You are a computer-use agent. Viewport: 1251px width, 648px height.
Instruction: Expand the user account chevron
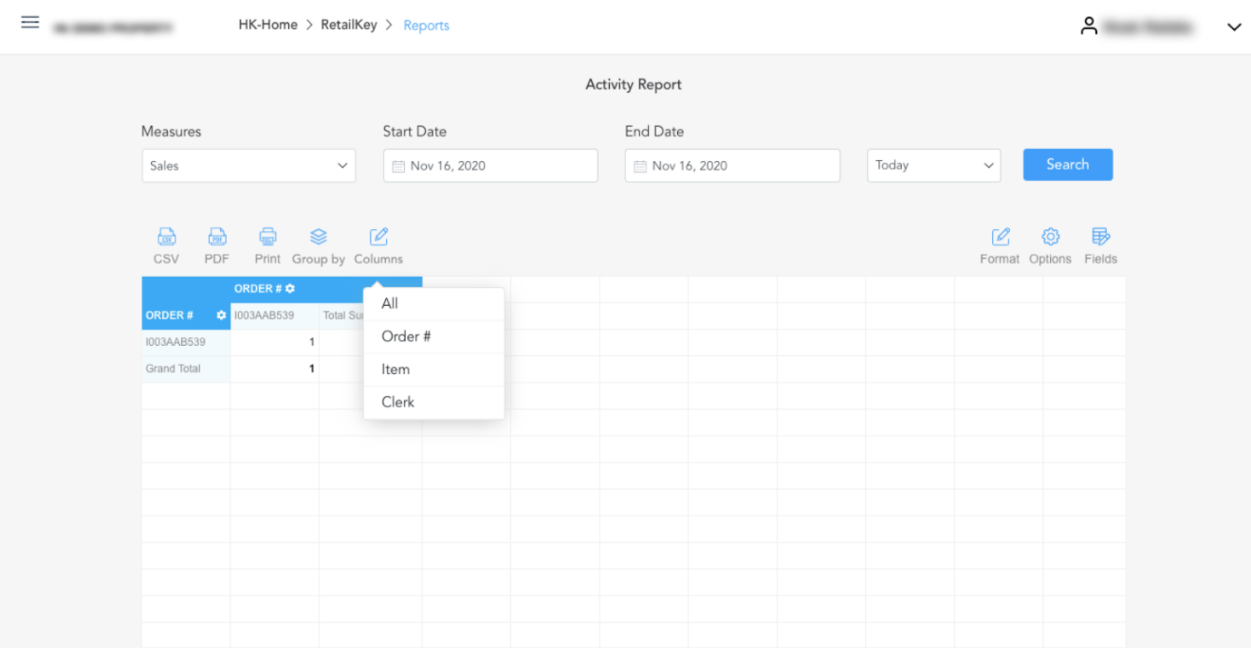[x=1234, y=27]
